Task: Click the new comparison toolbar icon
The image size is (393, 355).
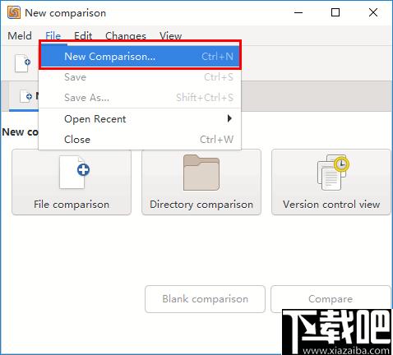Action: [22, 63]
